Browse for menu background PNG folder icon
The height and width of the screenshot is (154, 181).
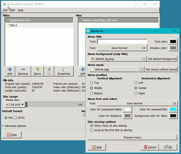(x=144, y=59)
